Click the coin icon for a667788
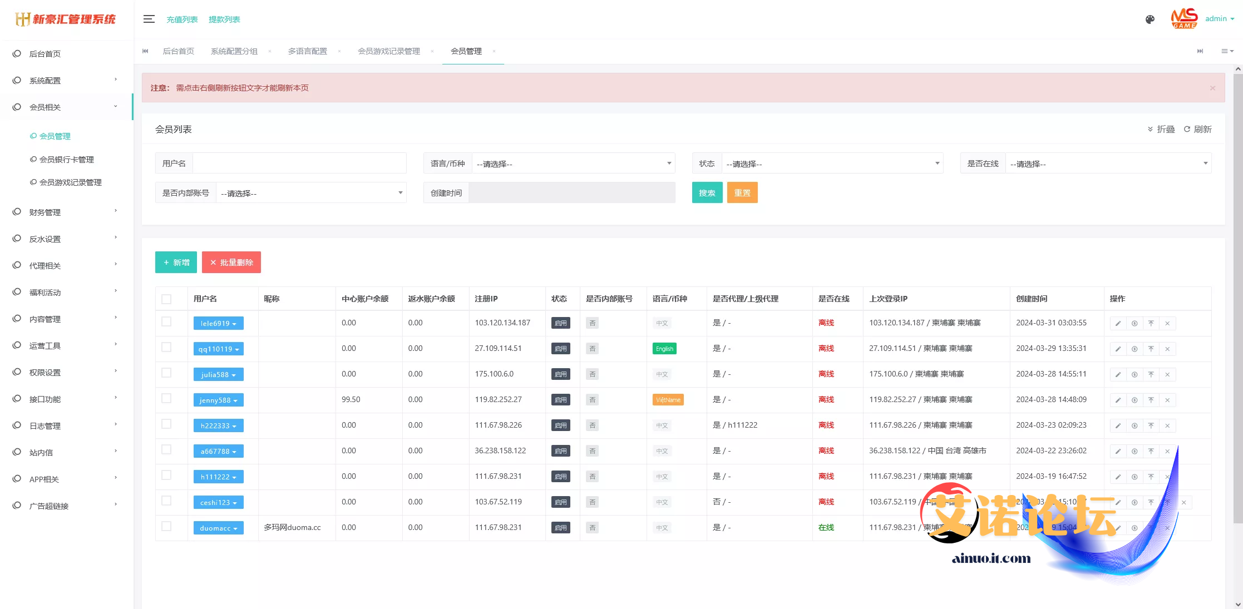 tap(1135, 451)
